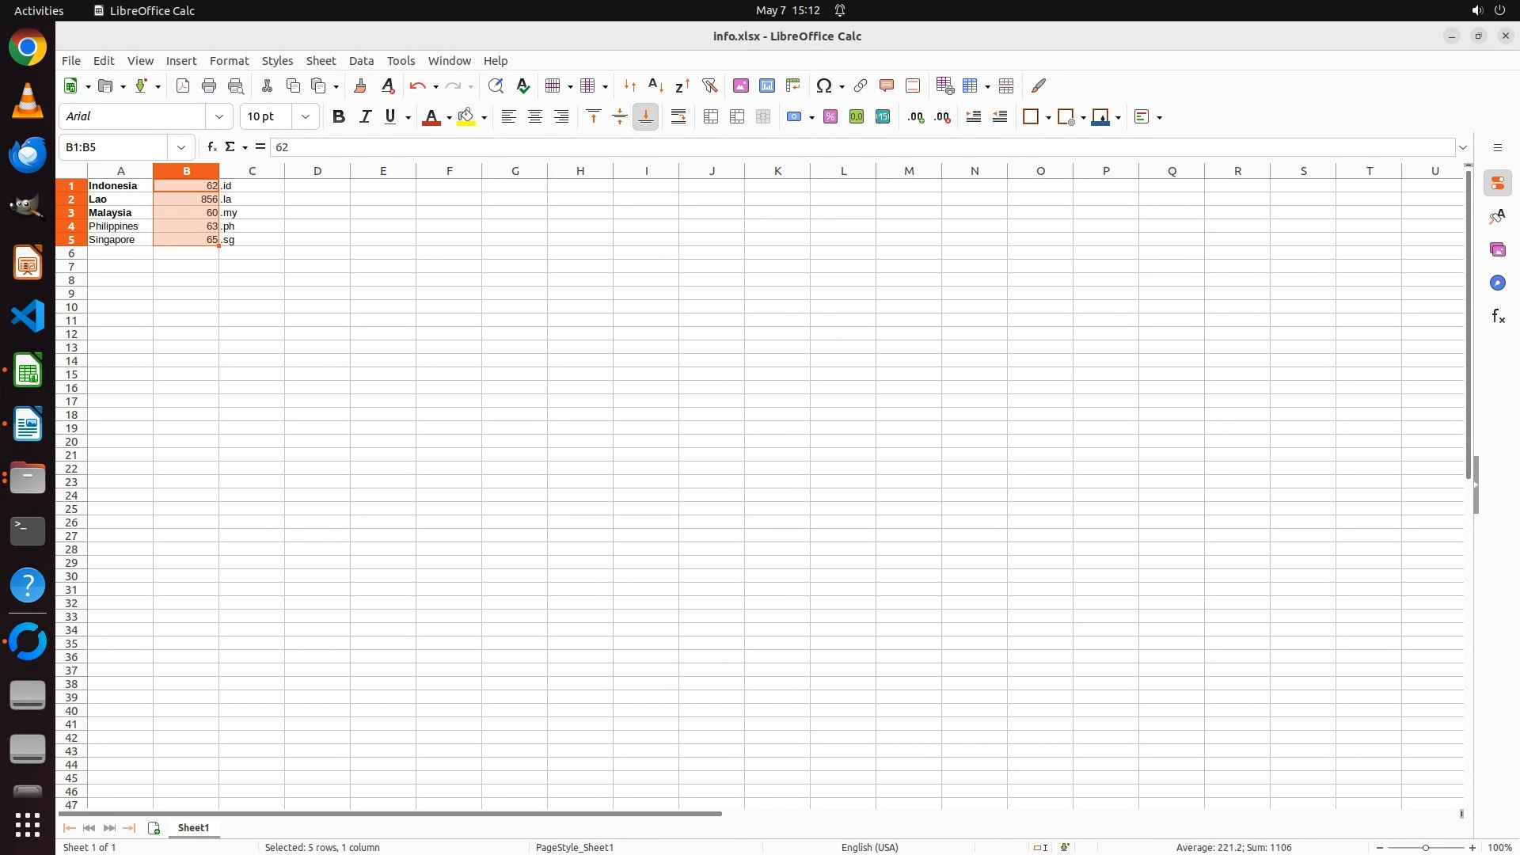Expand the Name Box dropdown
The image size is (1520, 855).
(x=181, y=147)
